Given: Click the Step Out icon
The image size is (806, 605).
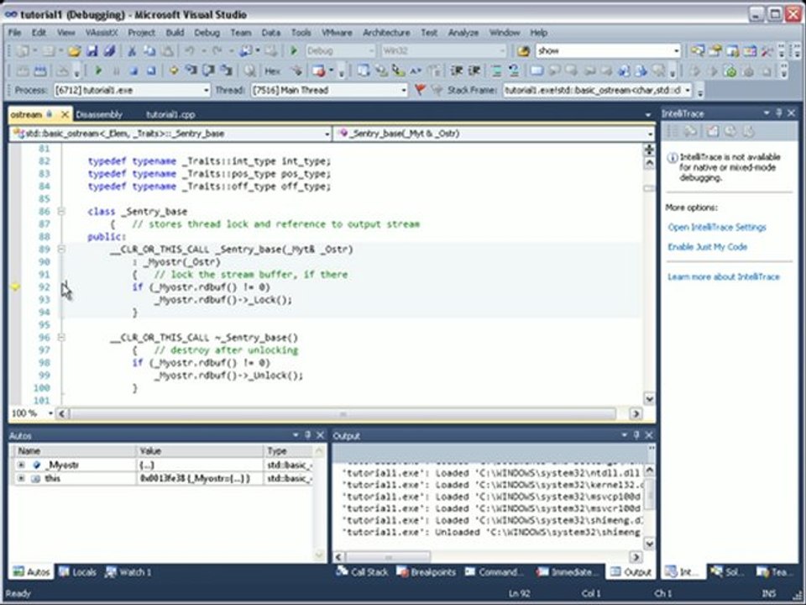Looking at the screenshot, I should 226,71.
